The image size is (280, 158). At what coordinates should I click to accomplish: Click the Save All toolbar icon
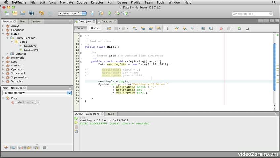point(31,13)
